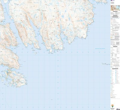Click the LEGEND heading text

click(112, 3)
